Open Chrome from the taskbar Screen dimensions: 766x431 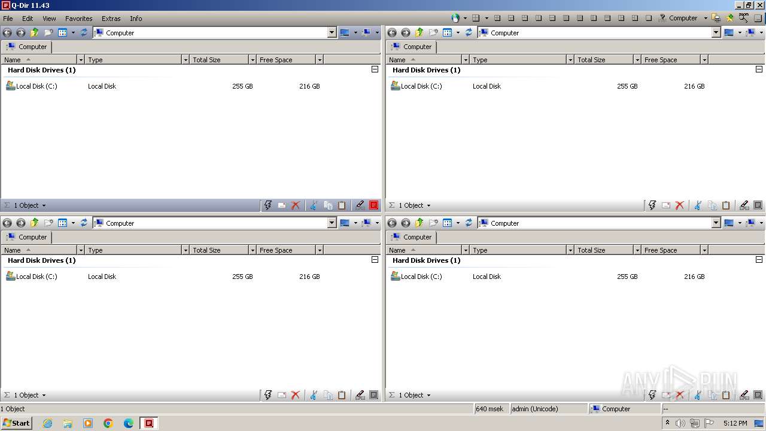[x=108, y=423]
